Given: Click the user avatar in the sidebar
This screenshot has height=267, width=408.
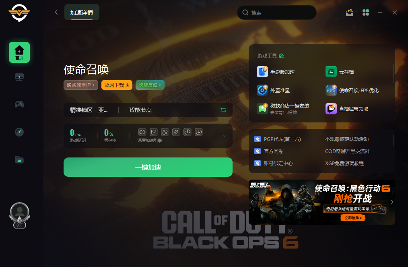Looking at the screenshot, I should pos(20,212).
